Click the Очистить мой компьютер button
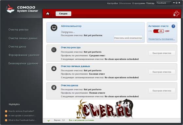183x125 pixels. pyautogui.click(x=128, y=38)
